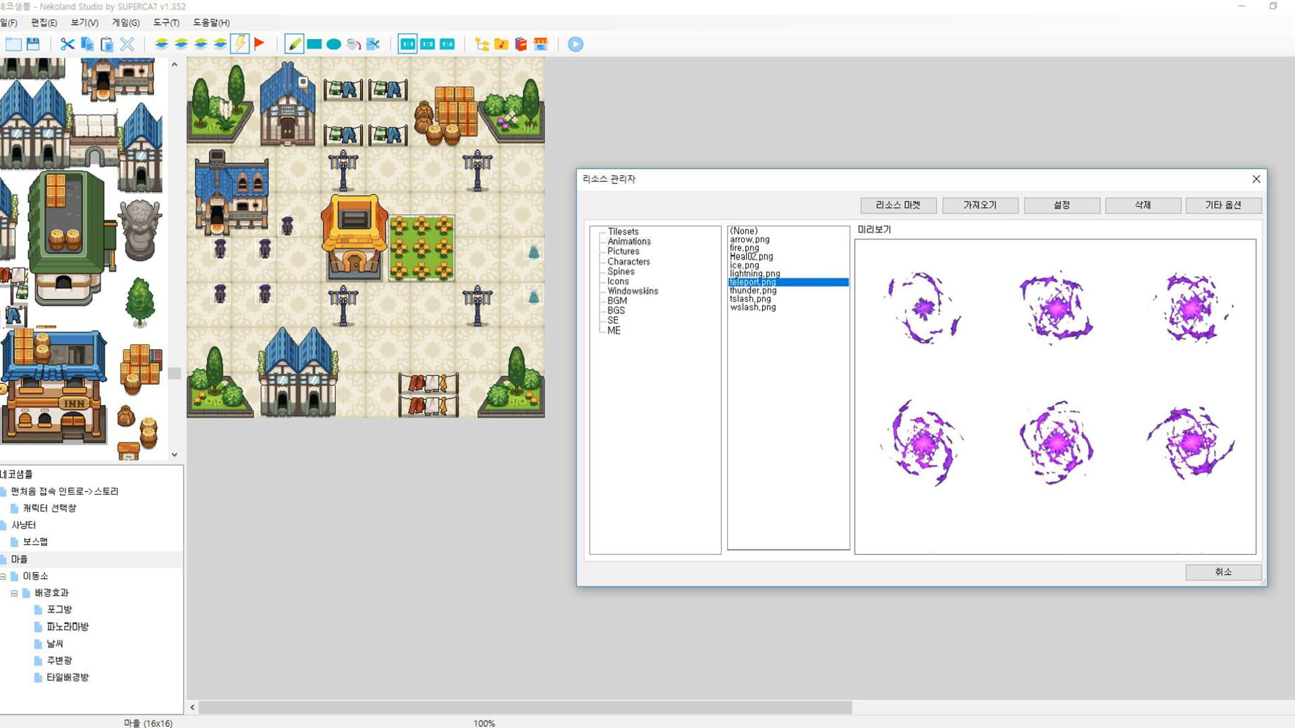This screenshot has height=728, width=1295.
Task: Open the 도움말(H) menu
Action: (x=211, y=23)
